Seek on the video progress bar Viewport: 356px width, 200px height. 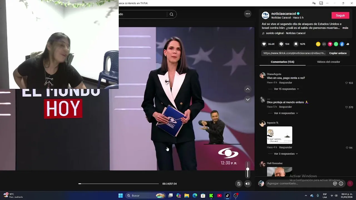point(118,184)
